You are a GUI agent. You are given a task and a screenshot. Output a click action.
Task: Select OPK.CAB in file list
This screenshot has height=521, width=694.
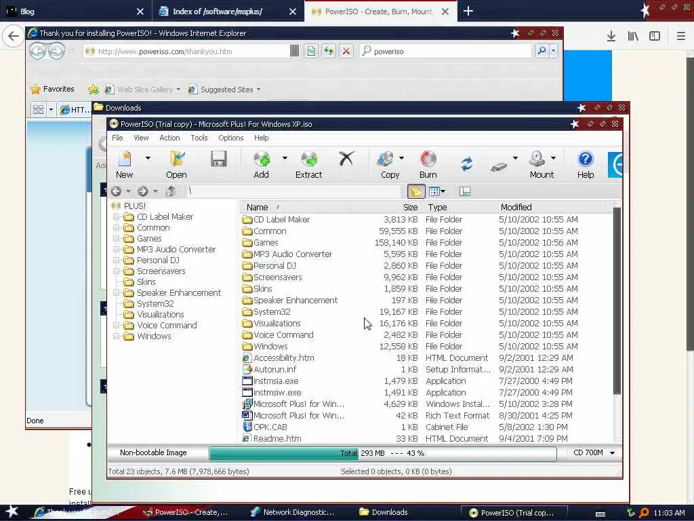[x=270, y=427]
